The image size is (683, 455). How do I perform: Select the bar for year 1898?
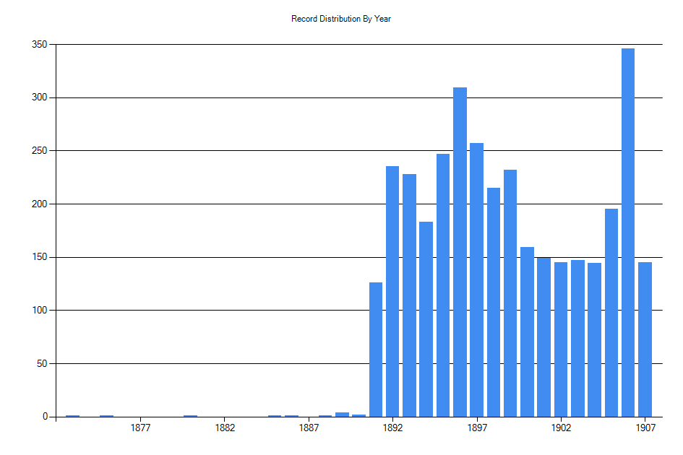click(x=494, y=302)
